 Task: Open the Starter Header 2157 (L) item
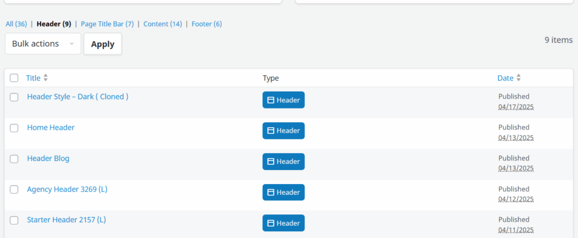tap(67, 220)
